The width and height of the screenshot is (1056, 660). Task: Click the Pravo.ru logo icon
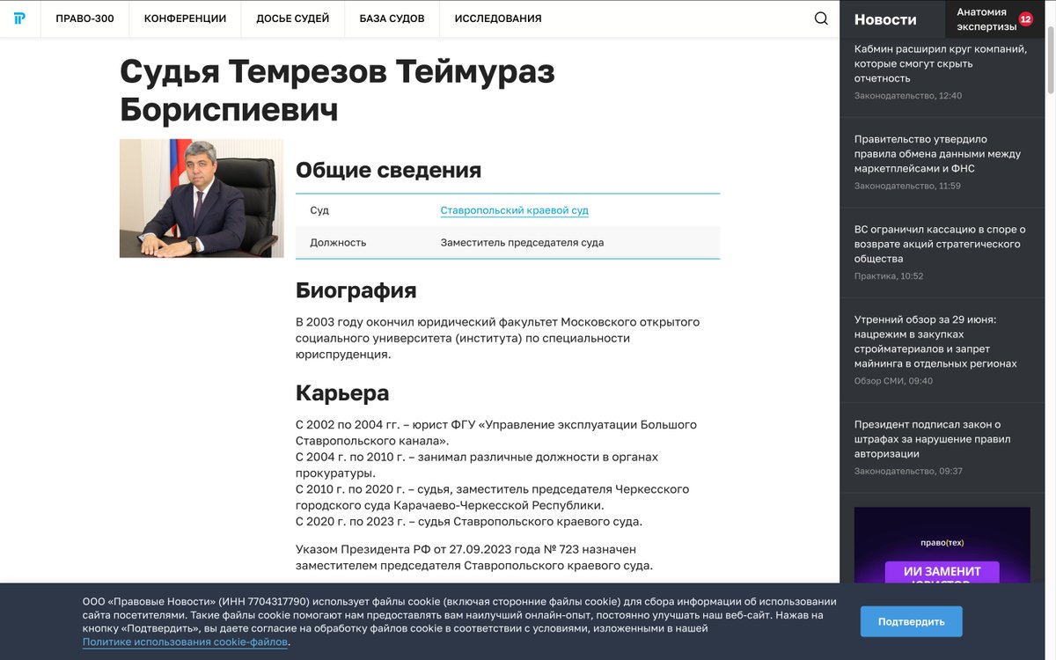click(19, 18)
